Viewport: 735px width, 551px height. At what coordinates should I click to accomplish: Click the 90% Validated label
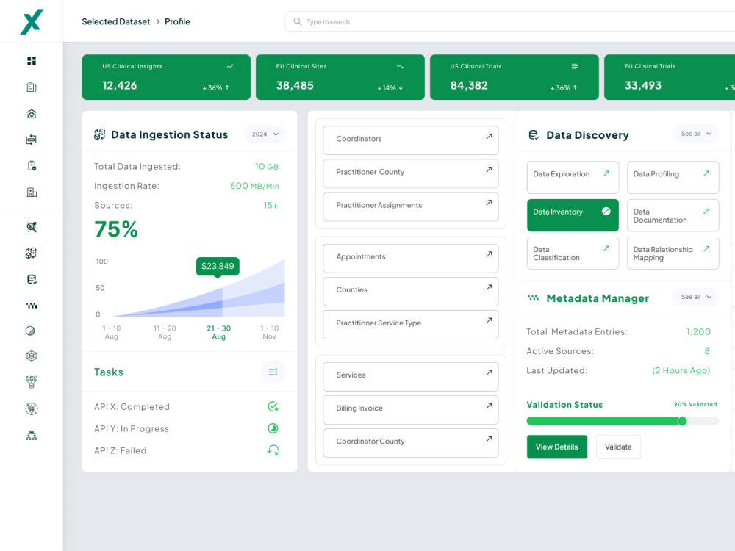click(x=695, y=404)
